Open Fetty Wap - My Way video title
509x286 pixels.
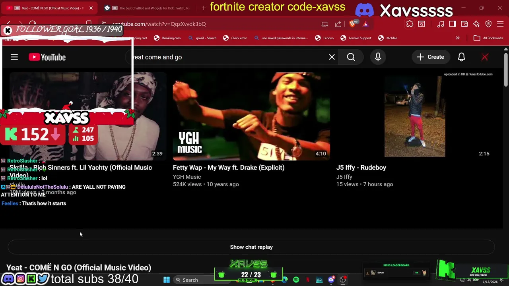(x=229, y=168)
